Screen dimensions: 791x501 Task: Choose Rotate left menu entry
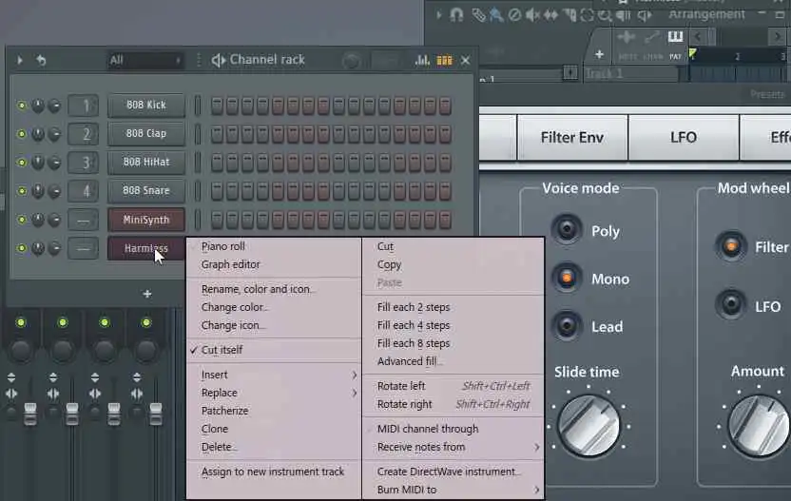(453, 386)
